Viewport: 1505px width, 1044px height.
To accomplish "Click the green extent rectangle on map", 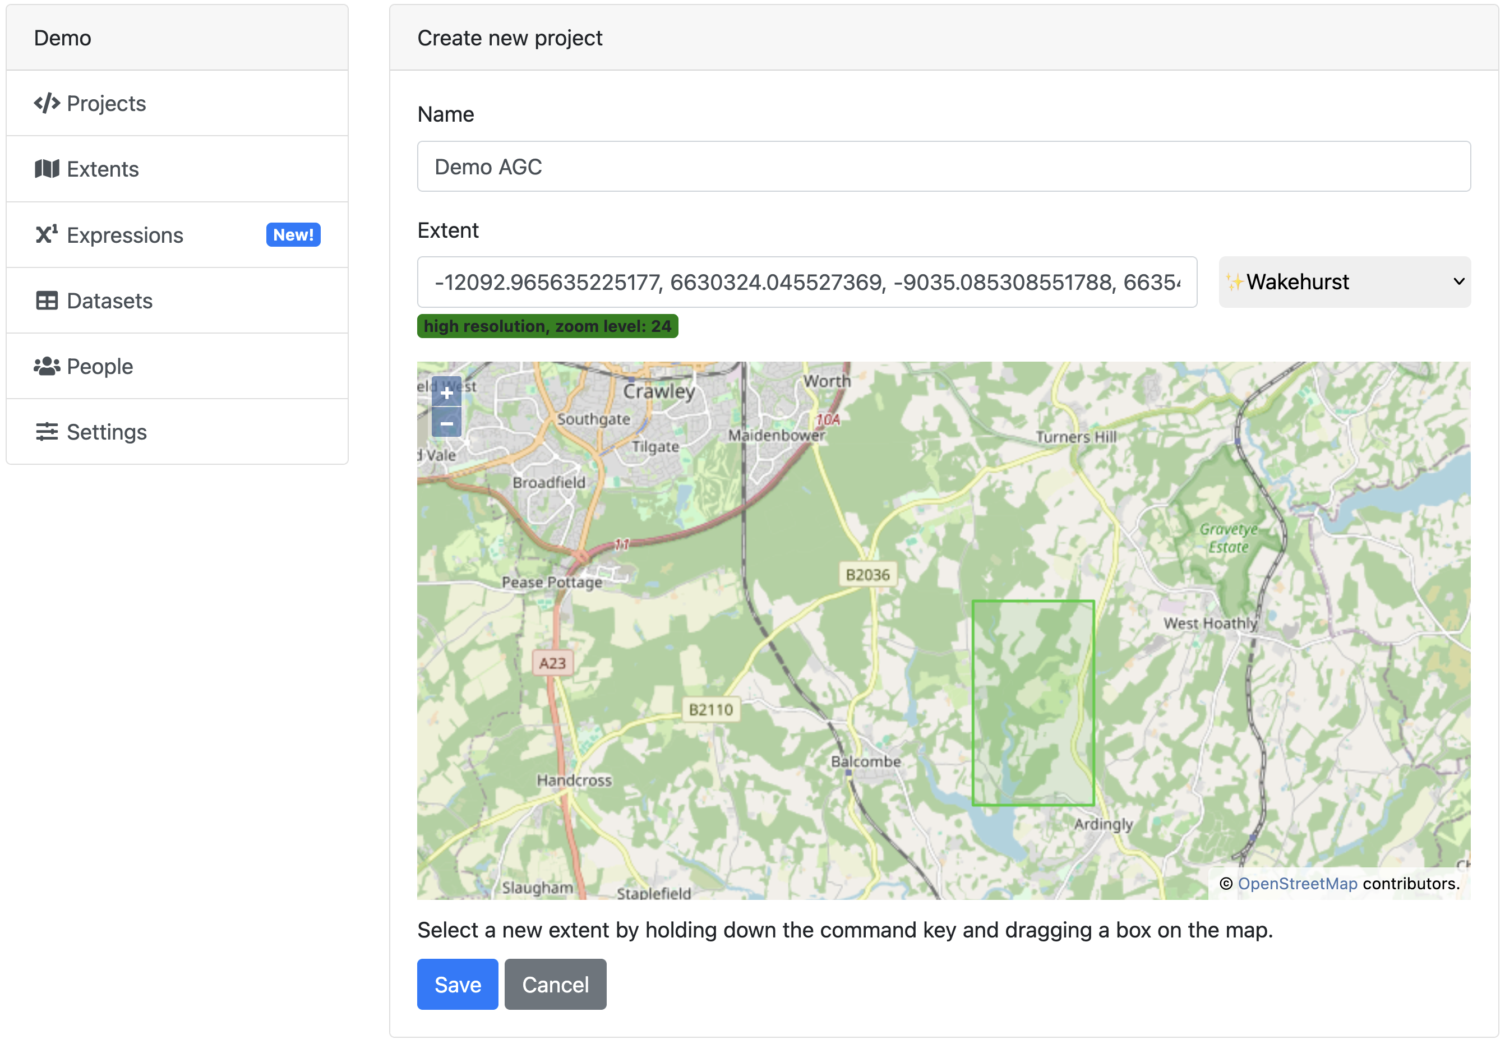I will (1032, 702).
